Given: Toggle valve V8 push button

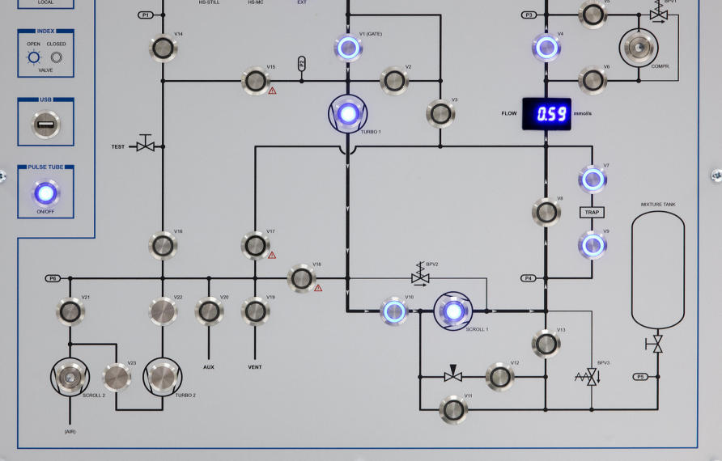Looking at the screenshot, I should point(546,212).
